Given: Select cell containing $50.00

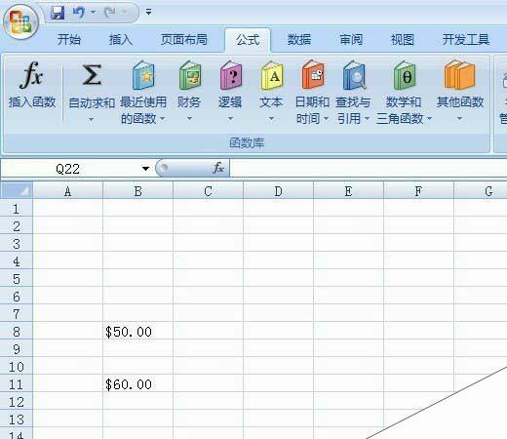Looking at the screenshot, I should (137, 332).
